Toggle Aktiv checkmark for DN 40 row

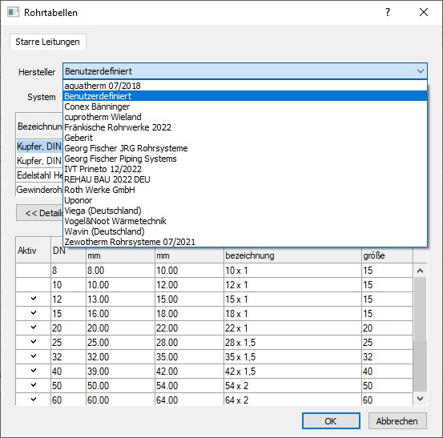[34, 371]
